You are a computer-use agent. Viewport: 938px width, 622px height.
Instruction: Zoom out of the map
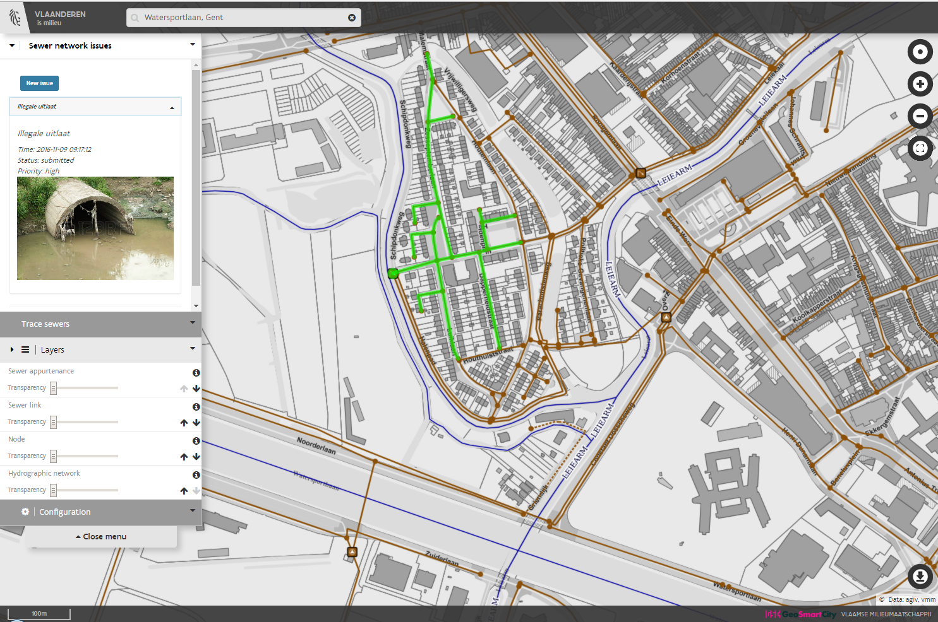click(x=920, y=116)
